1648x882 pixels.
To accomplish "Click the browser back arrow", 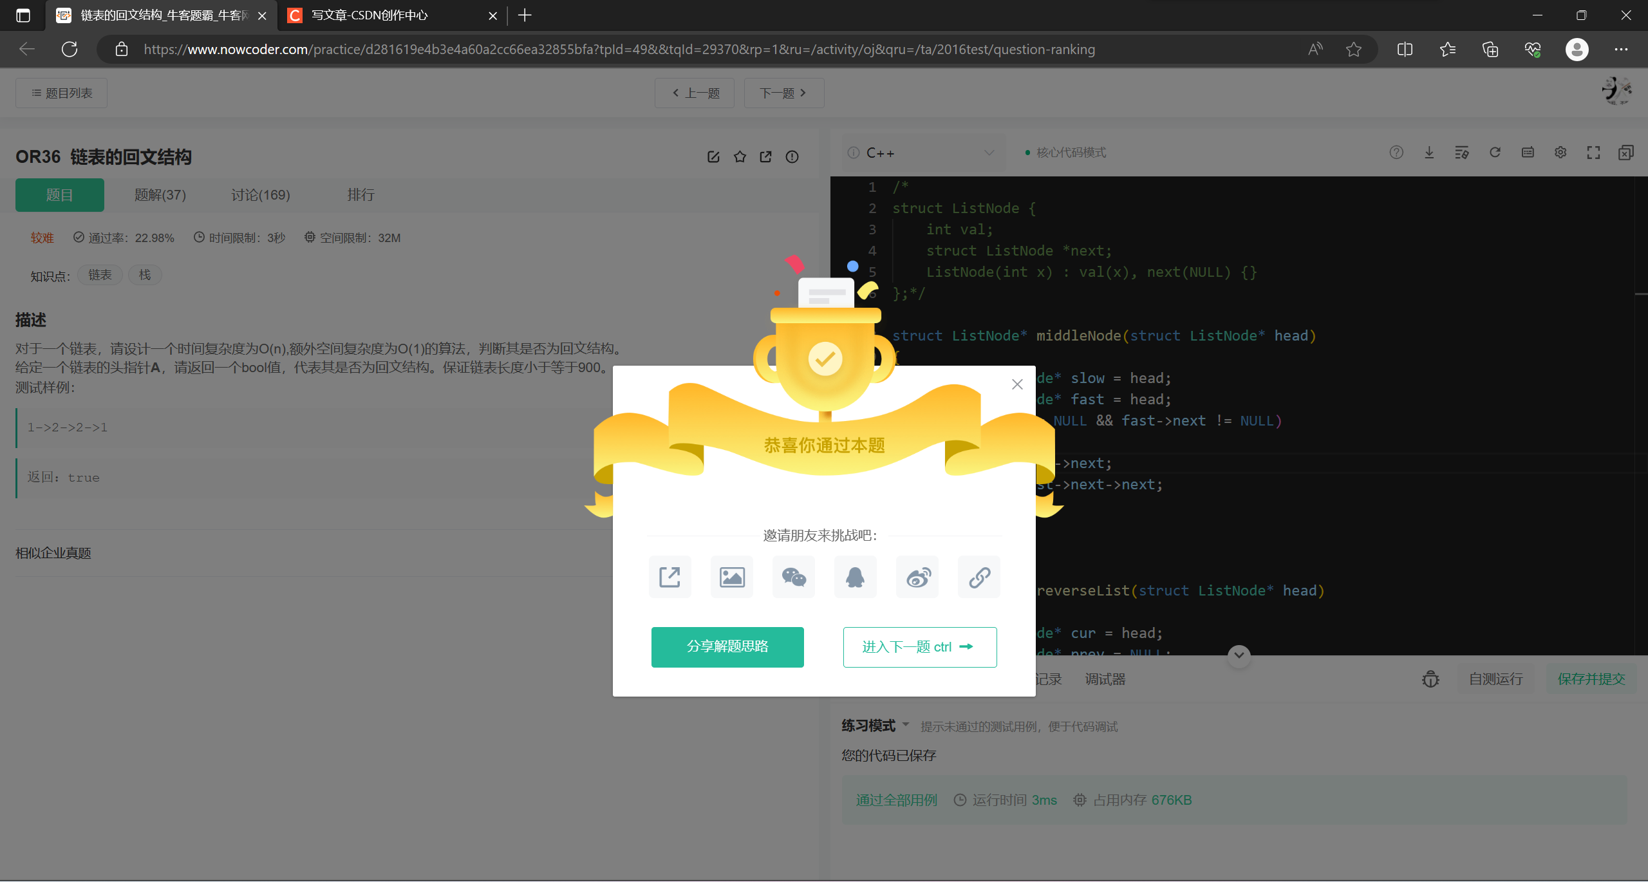I will coord(27,50).
